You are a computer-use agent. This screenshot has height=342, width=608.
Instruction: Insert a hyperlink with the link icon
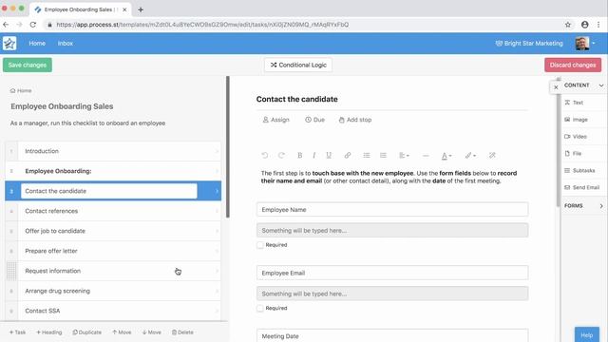pos(348,155)
